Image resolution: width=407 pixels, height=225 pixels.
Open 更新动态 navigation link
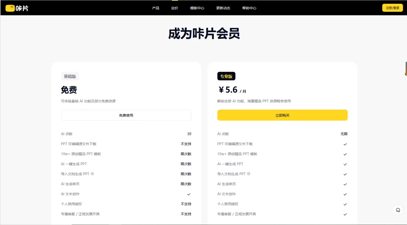[223, 8]
